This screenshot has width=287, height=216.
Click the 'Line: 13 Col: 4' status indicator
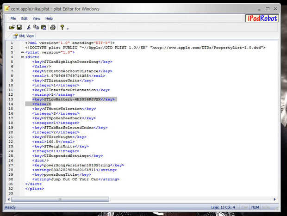point(223,207)
